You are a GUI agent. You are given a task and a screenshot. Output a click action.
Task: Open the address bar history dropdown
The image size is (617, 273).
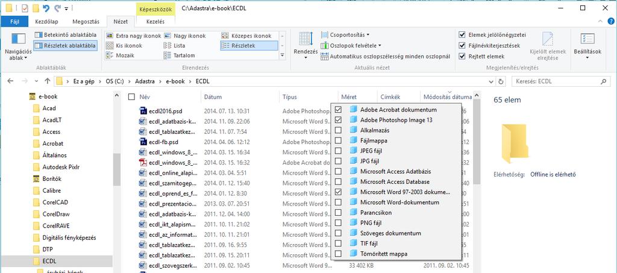point(491,81)
